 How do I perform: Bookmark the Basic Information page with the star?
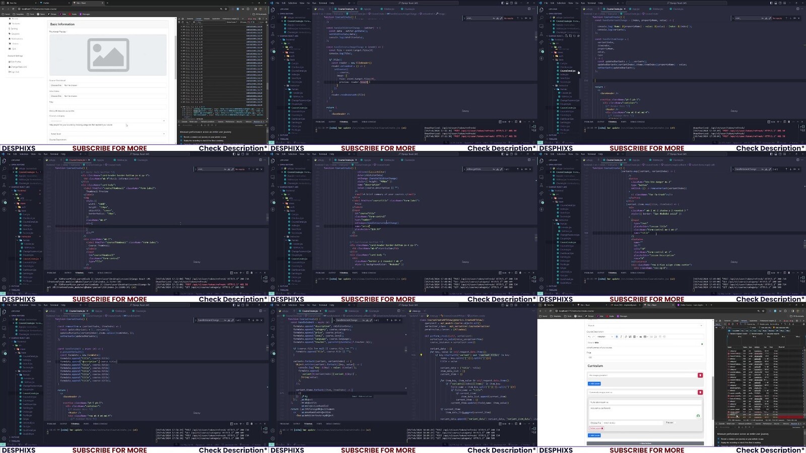coord(226,9)
